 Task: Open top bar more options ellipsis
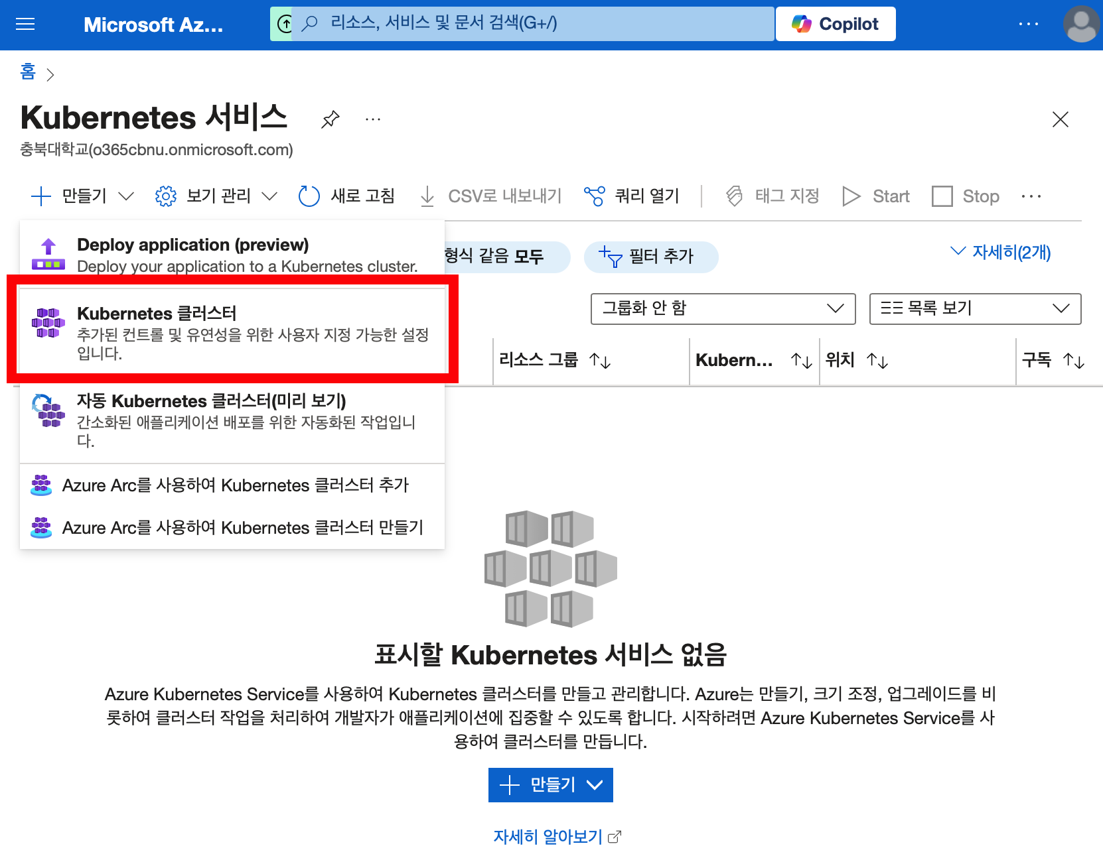[x=1029, y=24]
